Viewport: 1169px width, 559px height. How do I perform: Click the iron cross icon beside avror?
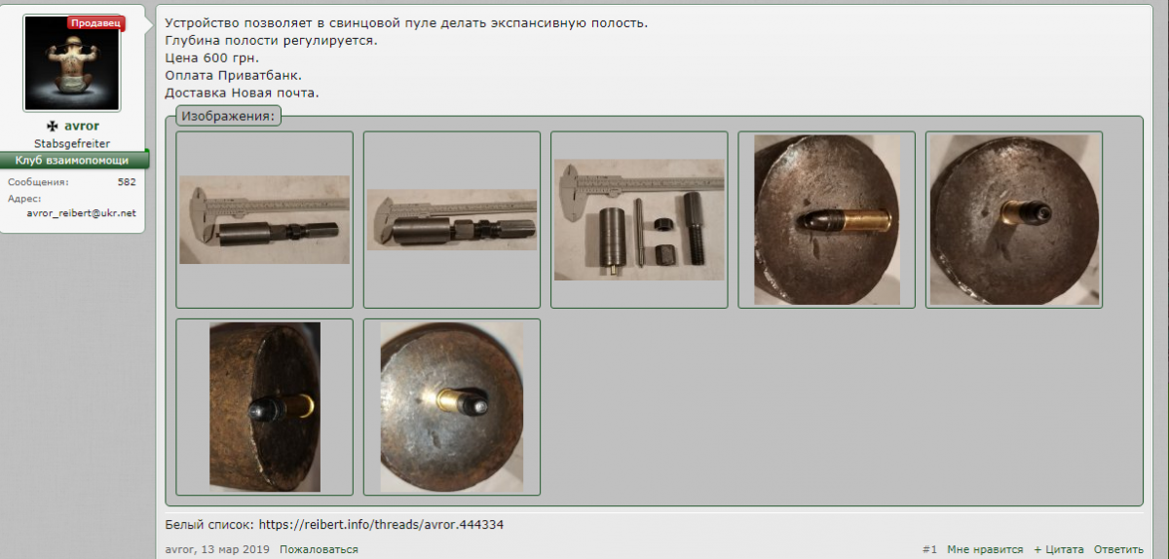[53, 126]
